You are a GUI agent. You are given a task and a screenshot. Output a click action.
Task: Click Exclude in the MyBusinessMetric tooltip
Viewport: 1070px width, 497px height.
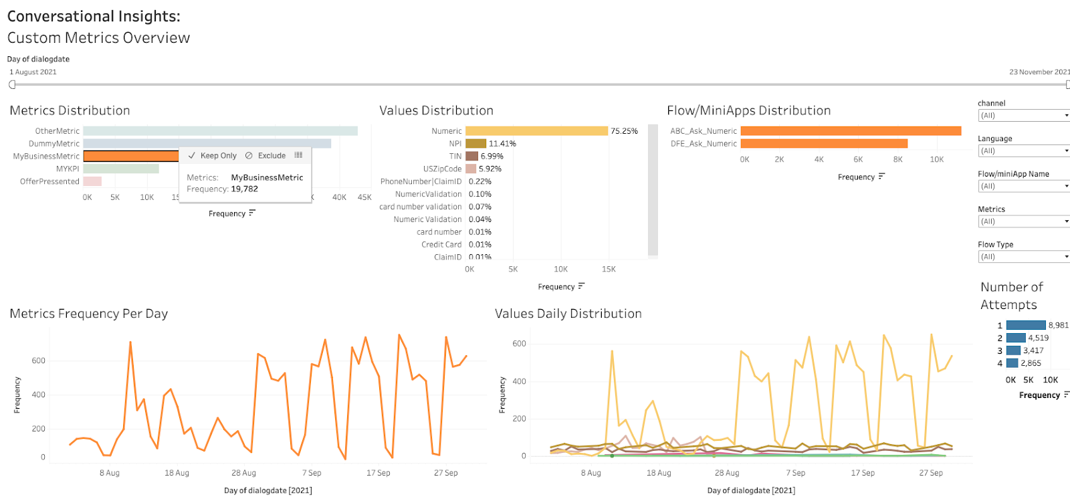[x=265, y=155]
